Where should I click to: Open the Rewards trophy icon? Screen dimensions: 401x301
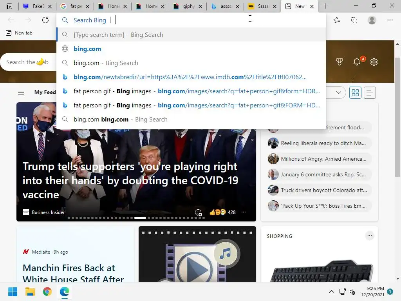click(x=340, y=62)
